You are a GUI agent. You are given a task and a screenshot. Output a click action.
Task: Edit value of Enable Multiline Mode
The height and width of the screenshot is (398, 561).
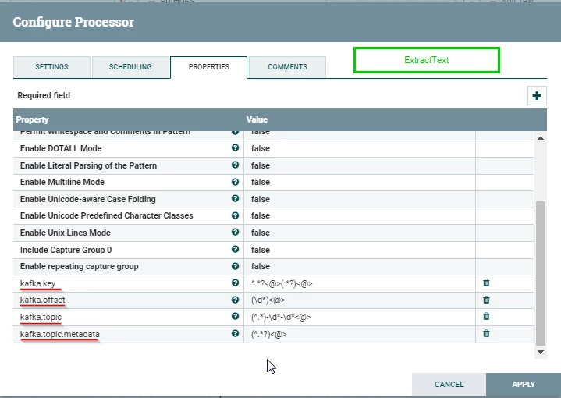[x=360, y=182]
